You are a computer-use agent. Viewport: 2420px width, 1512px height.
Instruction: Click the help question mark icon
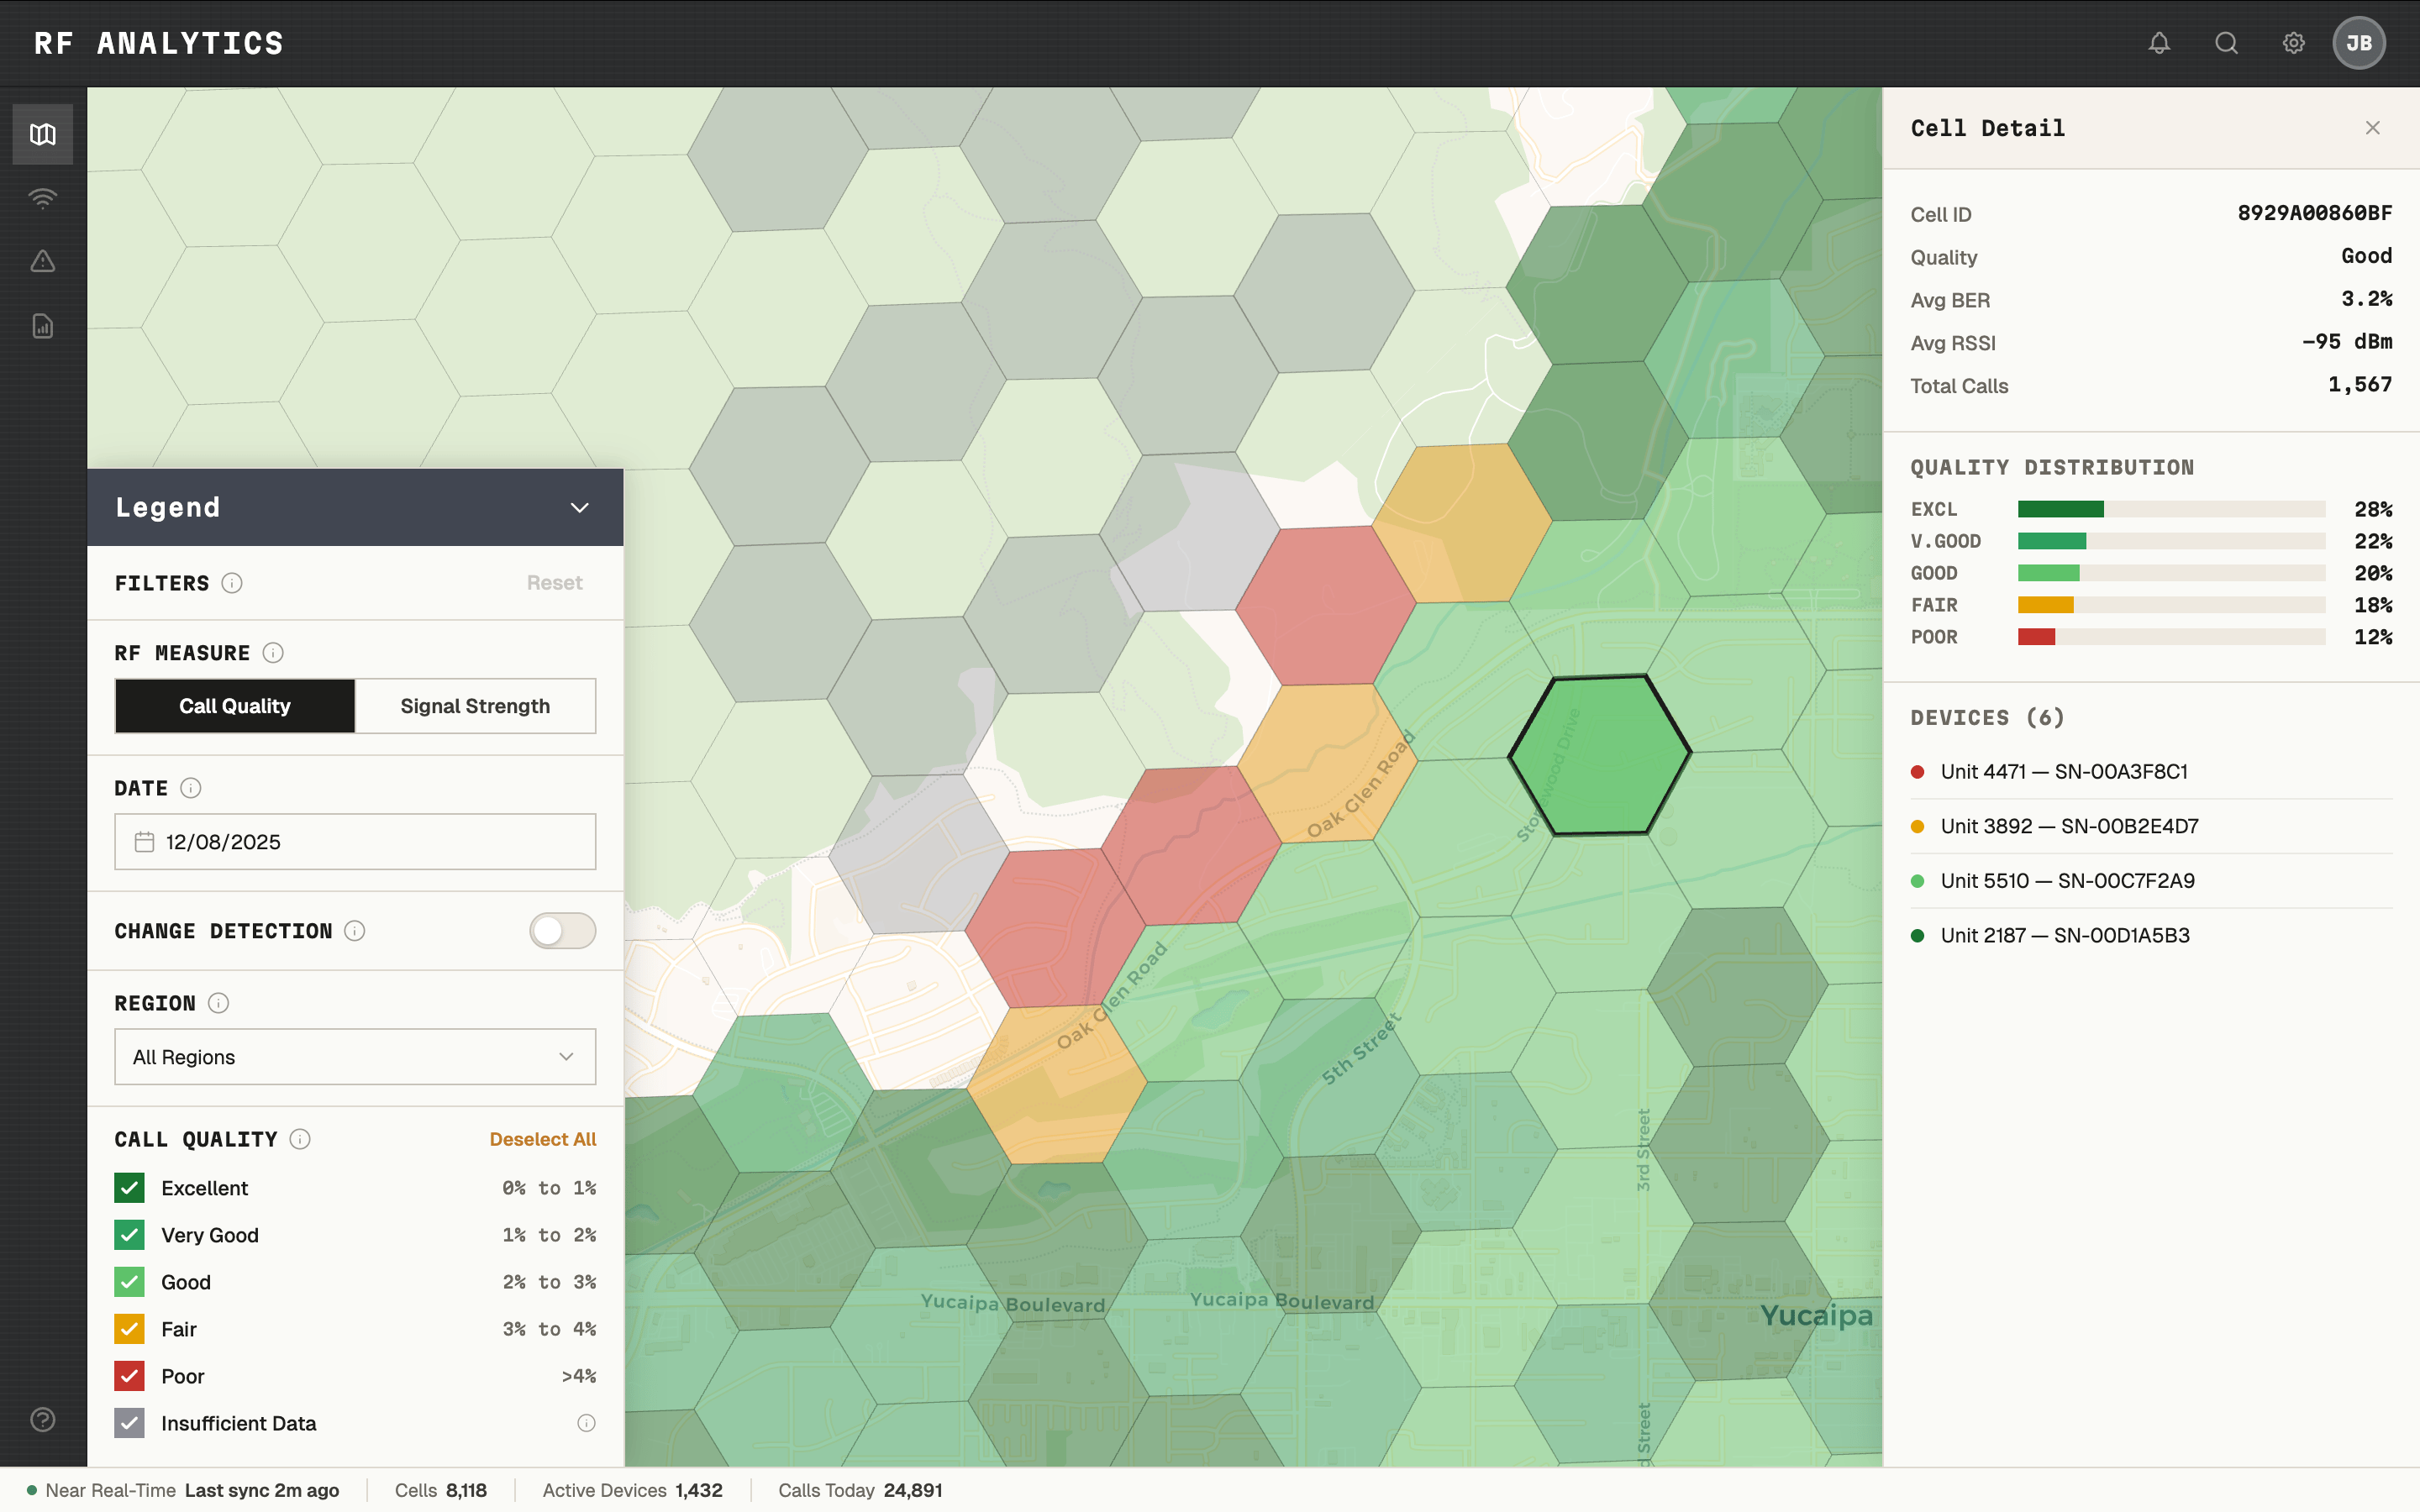[x=42, y=1419]
